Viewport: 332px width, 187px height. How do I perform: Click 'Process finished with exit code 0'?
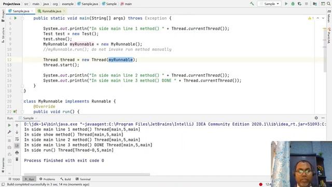click(64, 161)
